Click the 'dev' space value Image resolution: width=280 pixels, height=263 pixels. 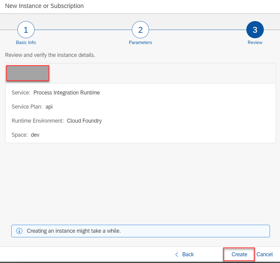35,135
